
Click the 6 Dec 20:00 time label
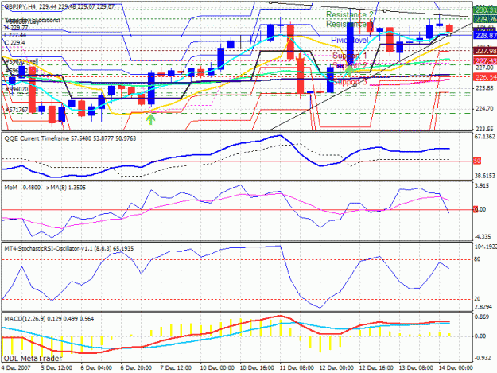[136, 368]
